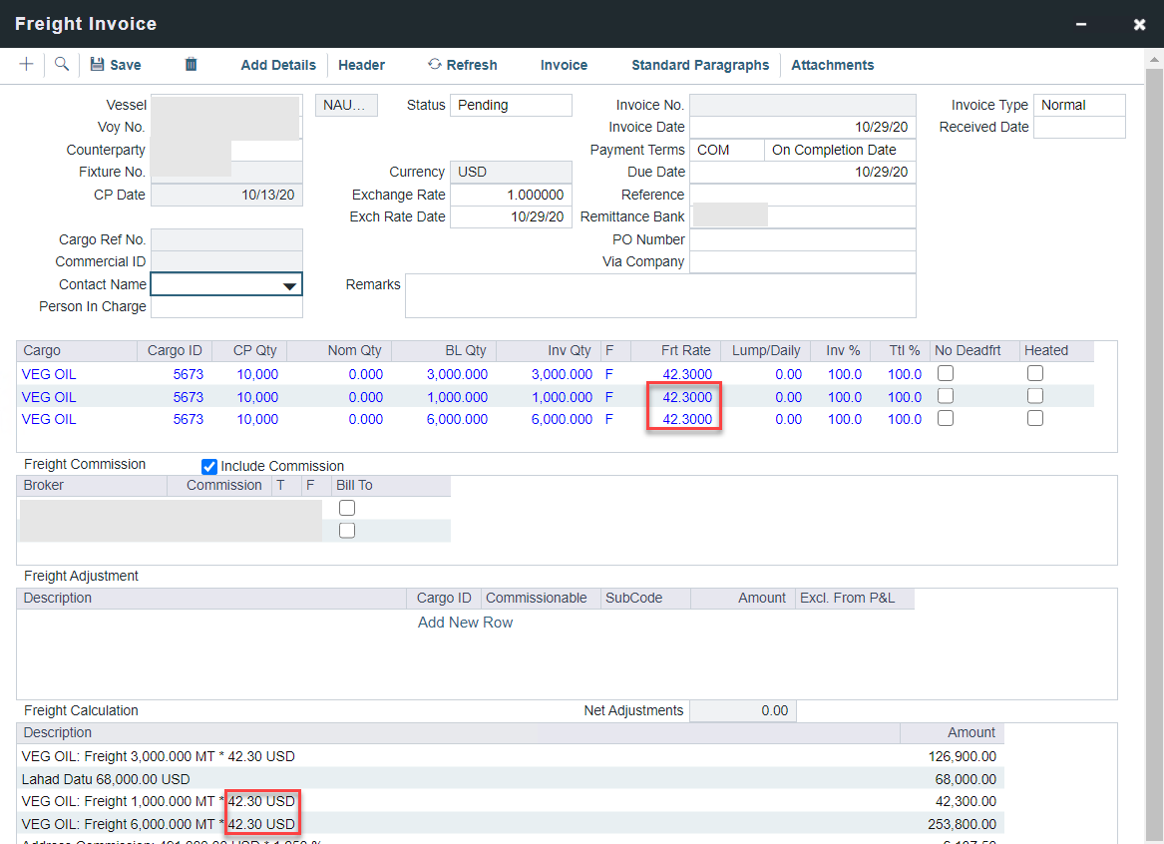Check first broker Bill To checkbox
Viewport: 1164px width, 844px height.
point(347,508)
